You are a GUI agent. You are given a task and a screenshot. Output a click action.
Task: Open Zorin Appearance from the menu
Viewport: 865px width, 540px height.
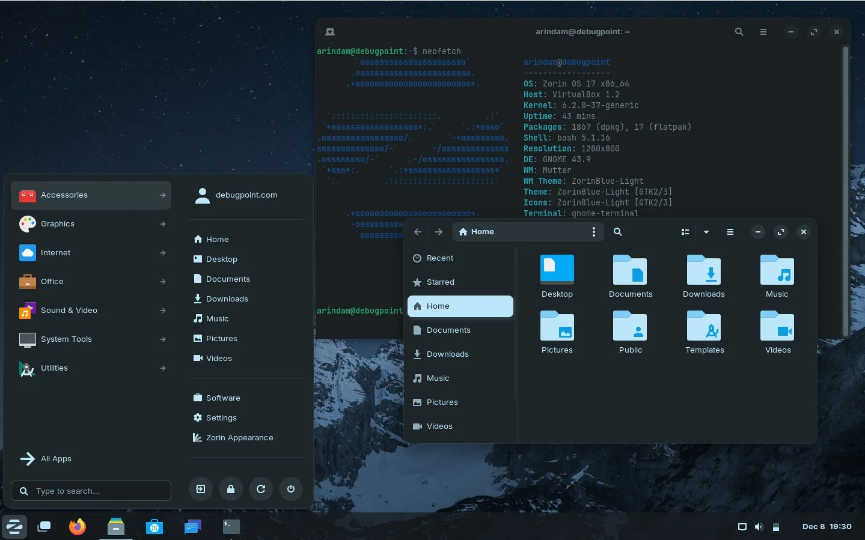click(239, 437)
